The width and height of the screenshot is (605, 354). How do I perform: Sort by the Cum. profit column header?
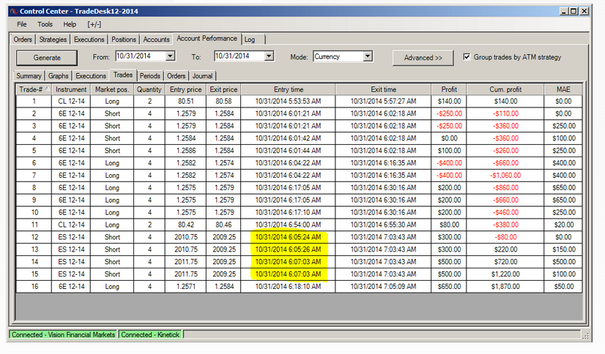click(505, 89)
